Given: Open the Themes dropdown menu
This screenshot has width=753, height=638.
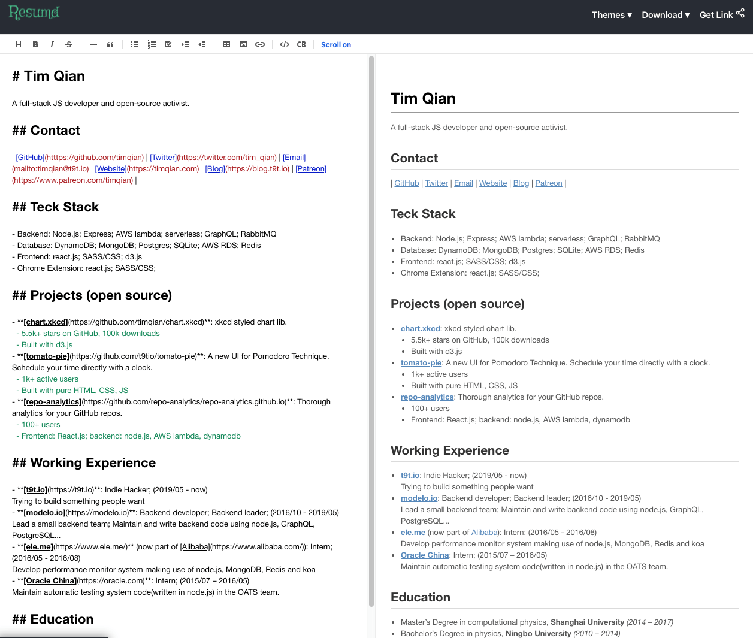Looking at the screenshot, I should pos(612,15).
